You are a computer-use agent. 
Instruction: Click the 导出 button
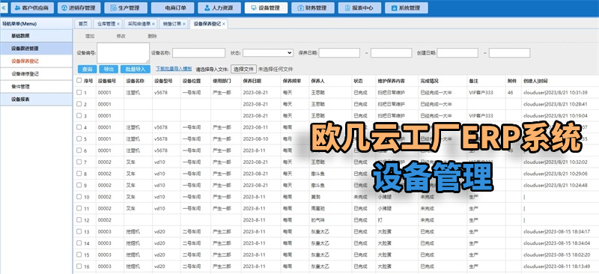[109, 69]
